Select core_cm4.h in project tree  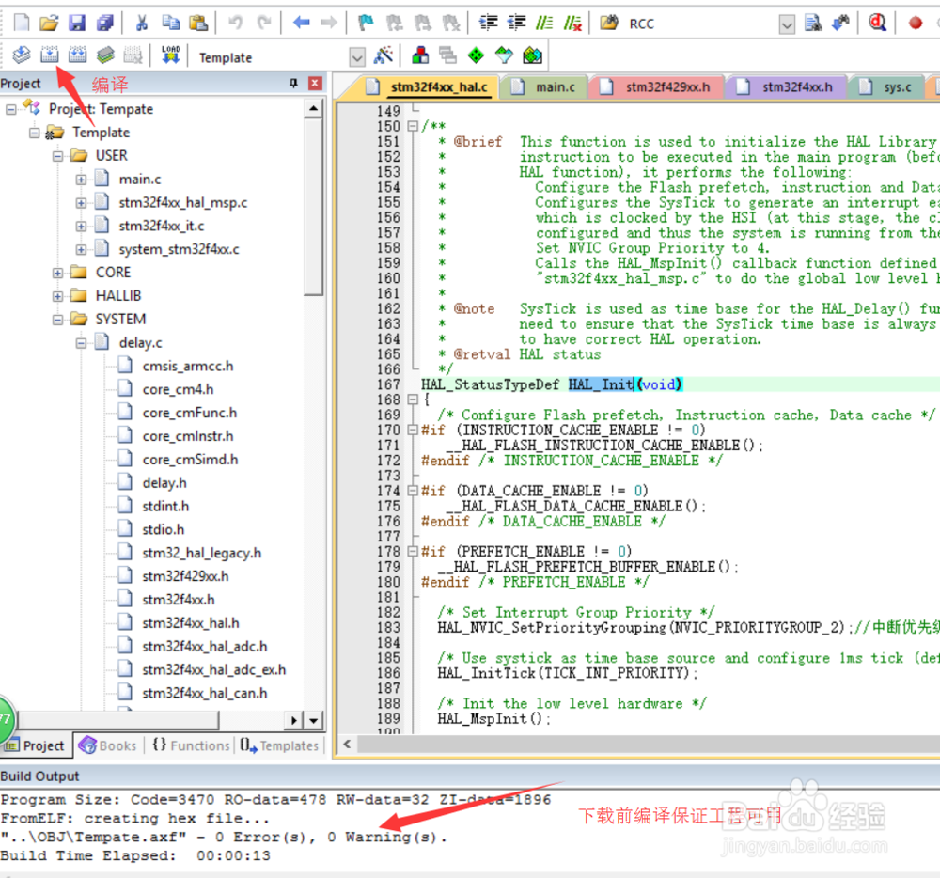pyautogui.click(x=178, y=389)
